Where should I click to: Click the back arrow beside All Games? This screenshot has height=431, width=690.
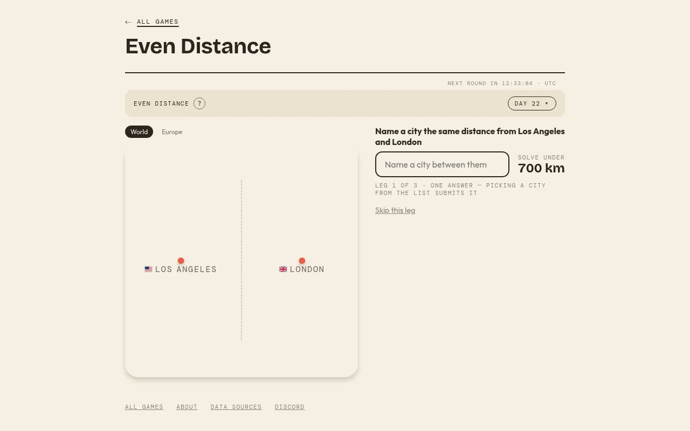click(128, 22)
